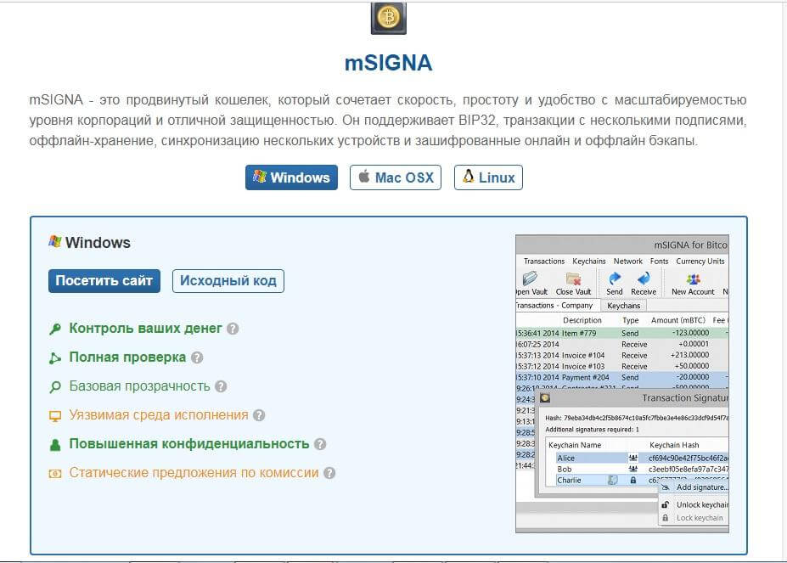Expand the Currency Units menu
The image size is (787, 563).
point(700,261)
